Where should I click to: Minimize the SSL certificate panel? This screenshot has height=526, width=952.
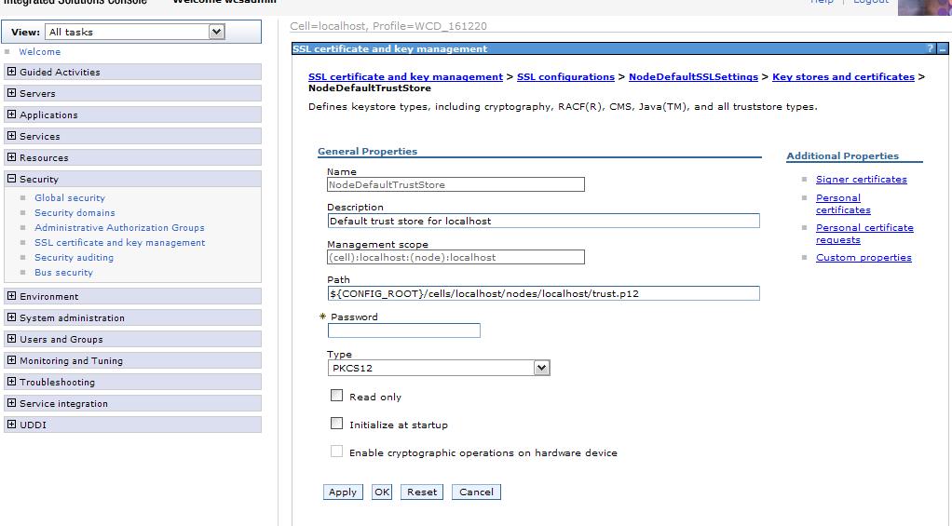tap(943, 48)
